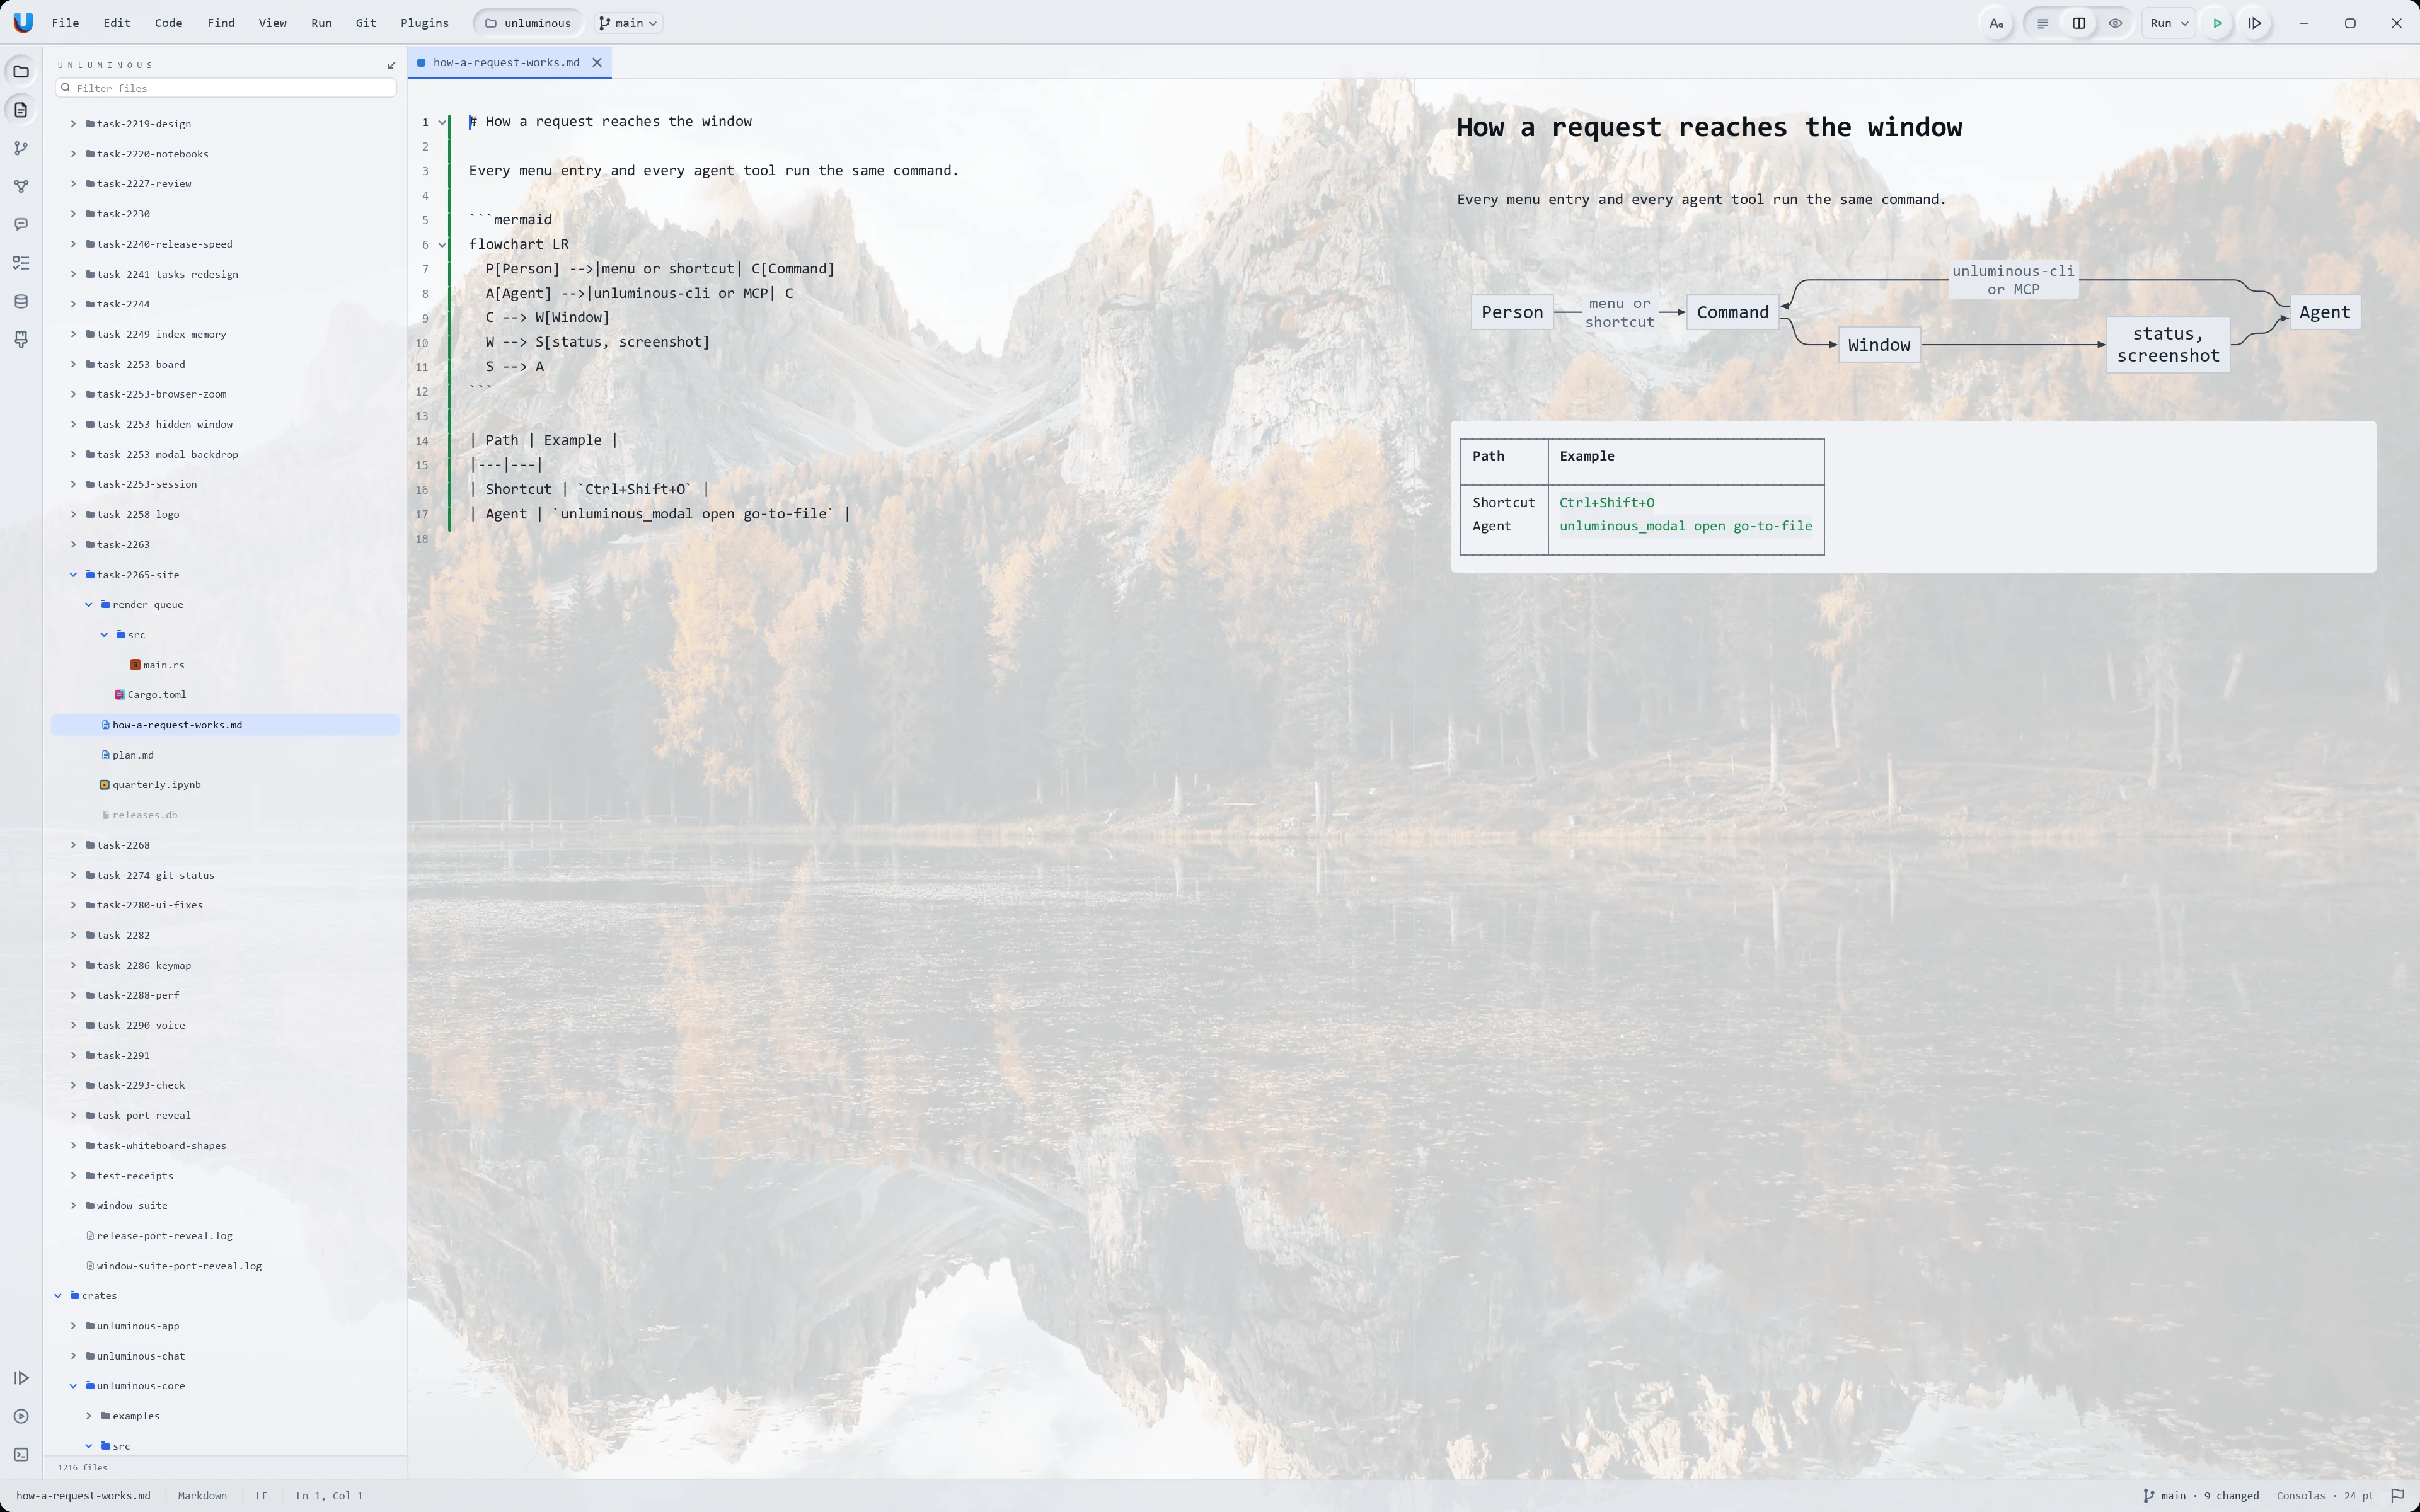Click Consolas · 24 pt in status bar
Screen dimensions: 2420x1512
coord(2325,1496)
